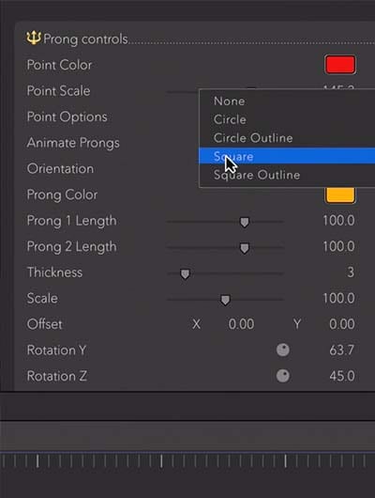The width and height of the screenshot is (375, 498).
Task: Click the Rotation Z dial knob
Action: coord(283,376)
